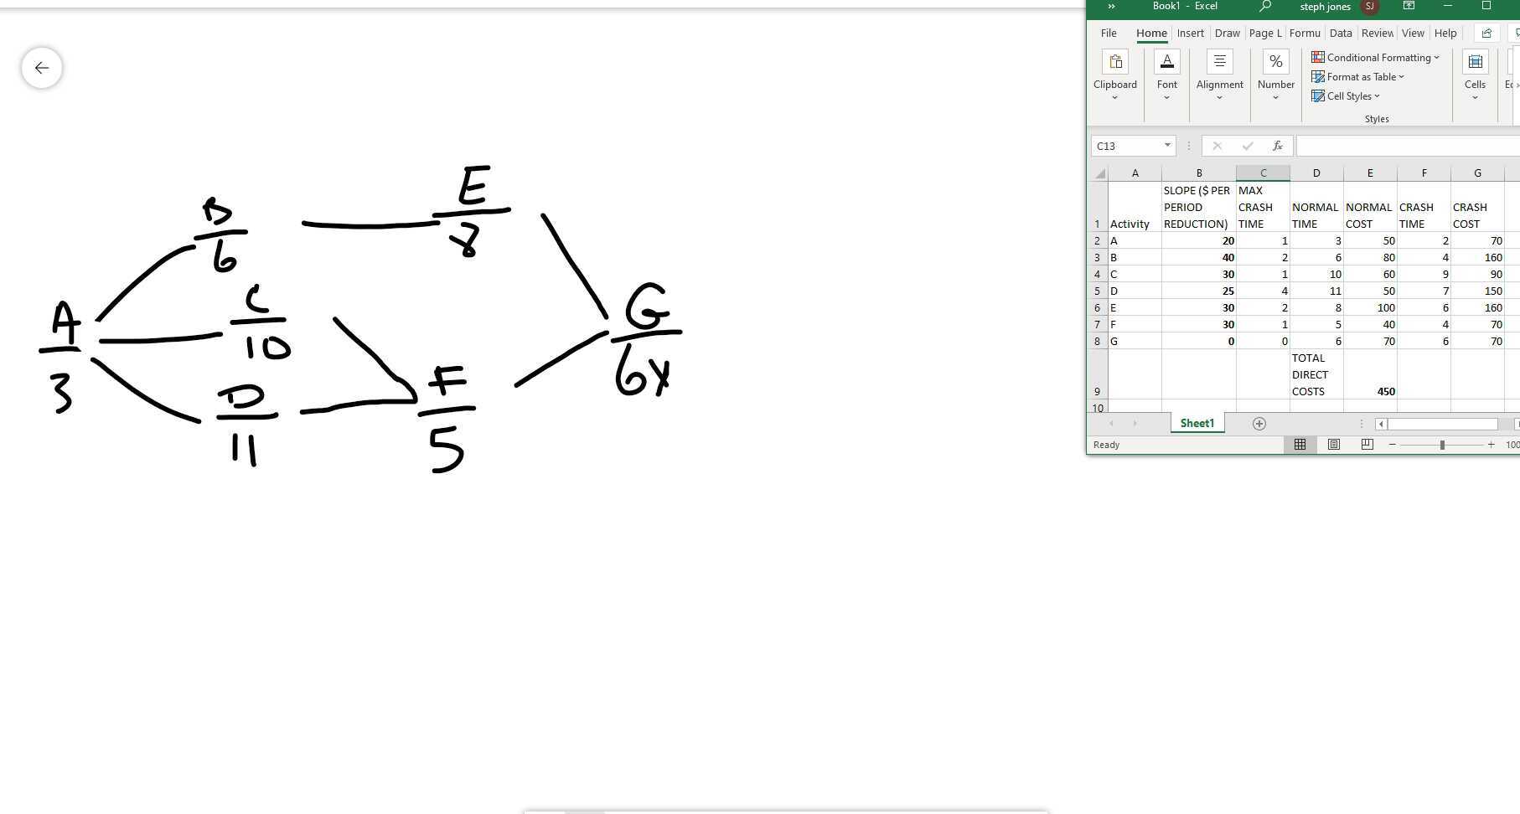
Task: Expand the Font group dropdown
Action: (x=1166, y=98)
